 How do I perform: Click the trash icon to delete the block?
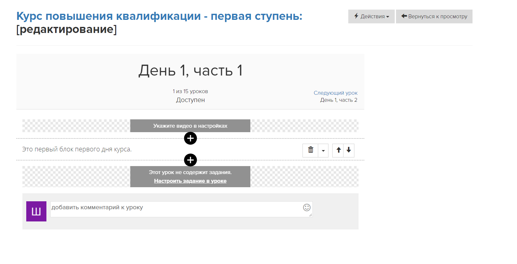click(311, 150)
